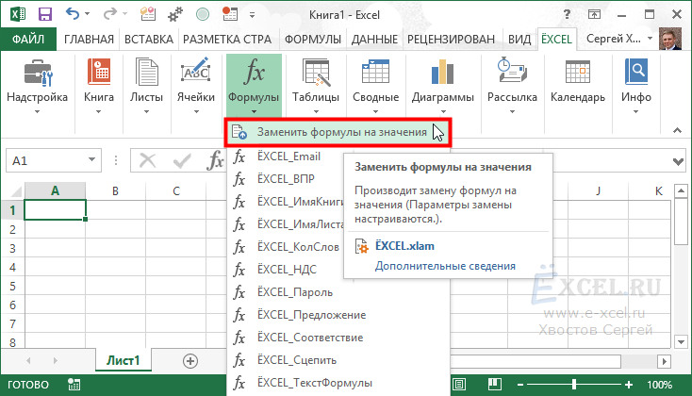This screenshot has height=396, width=692.
Task: Open the Инфо ribbon button
Action: coord(636,87)
